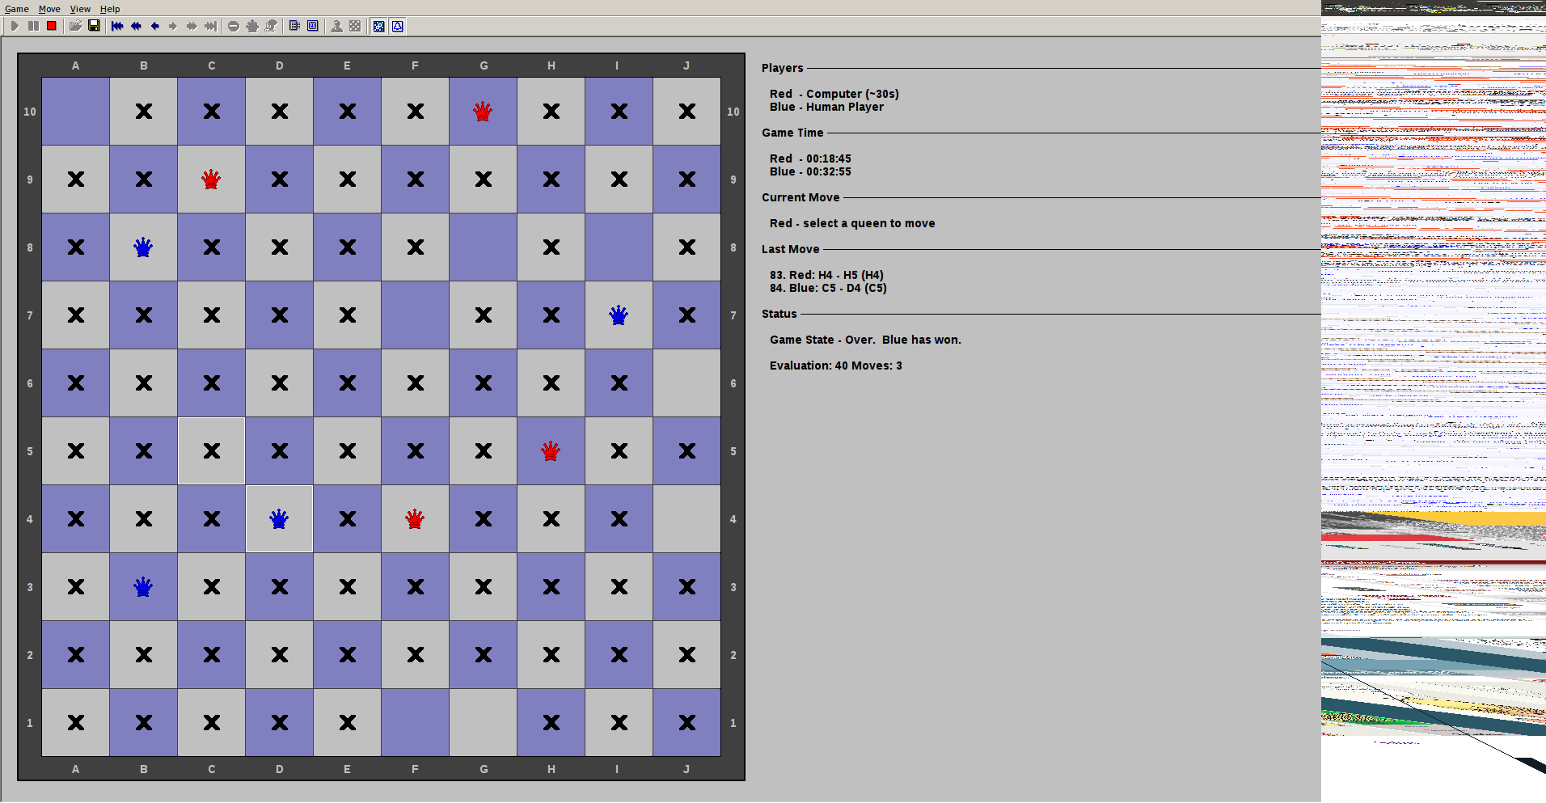The width and height of the screenshot is (1546, 803).
Task: Click the blue single-left arrow icon
Action: (x=154, y=26)
